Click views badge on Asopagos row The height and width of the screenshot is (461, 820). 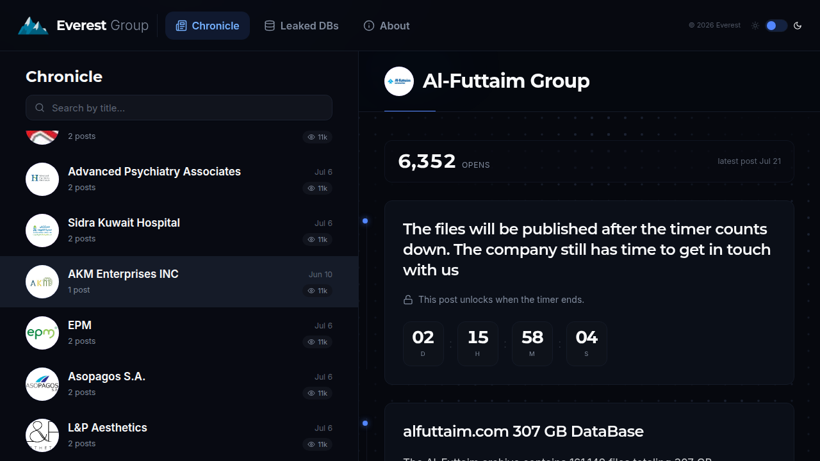click(318, 393)
